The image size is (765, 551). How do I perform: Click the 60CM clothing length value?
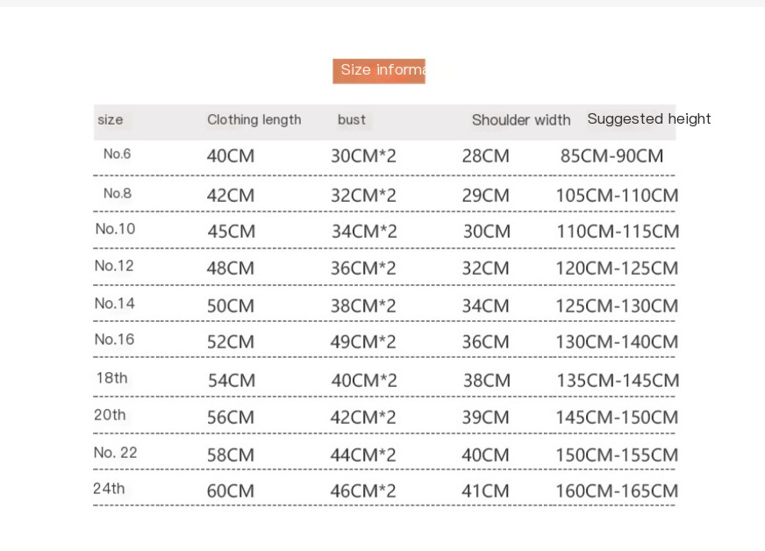pyautogui.click(x=231, y=491)
